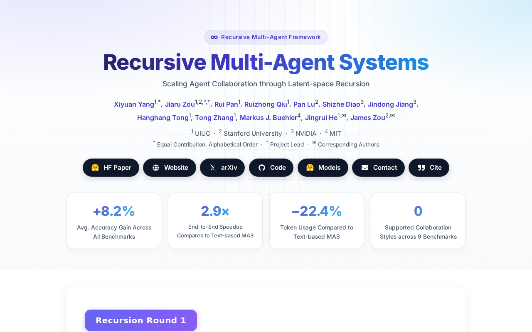532x332 pixels.
Task: Open author link Jingrui He
Action: [x=321, y=118]
